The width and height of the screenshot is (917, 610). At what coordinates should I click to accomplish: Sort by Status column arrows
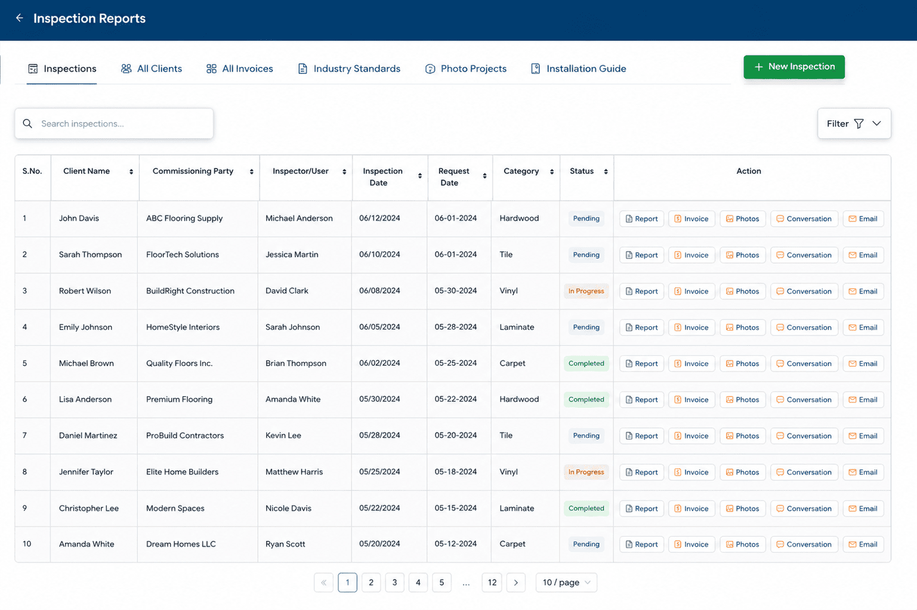[x=606, y=172]
